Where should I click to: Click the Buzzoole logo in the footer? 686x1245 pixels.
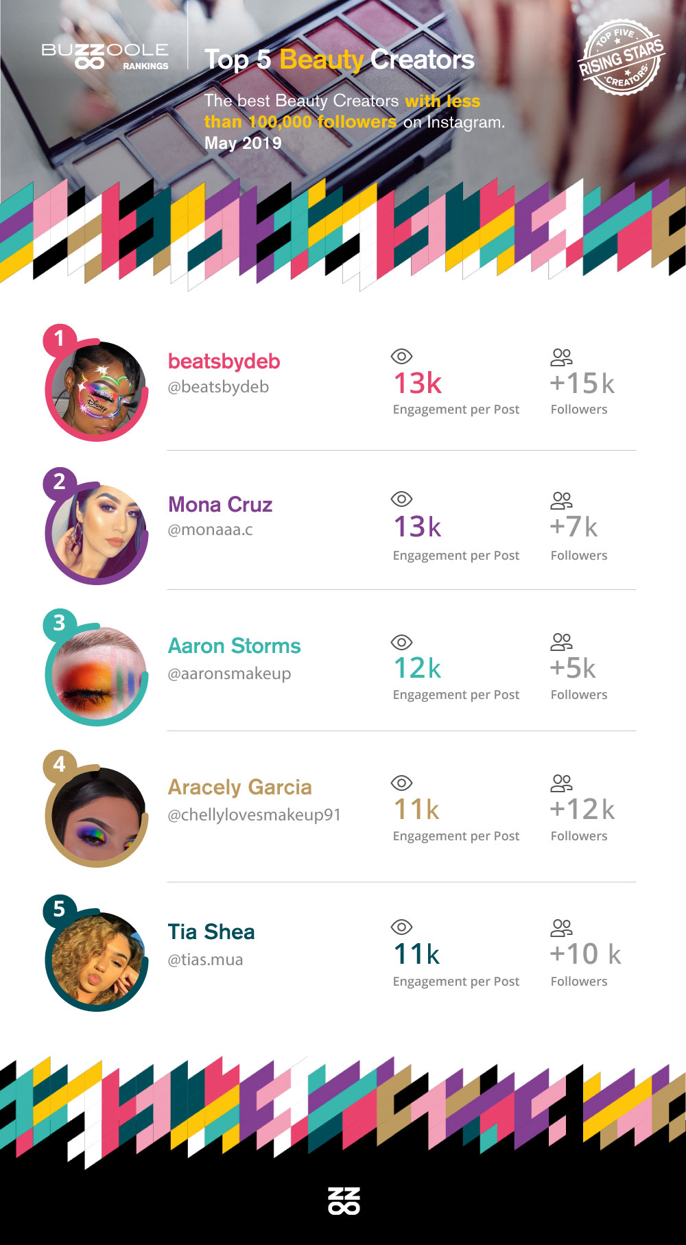[x=344, y=1200]
